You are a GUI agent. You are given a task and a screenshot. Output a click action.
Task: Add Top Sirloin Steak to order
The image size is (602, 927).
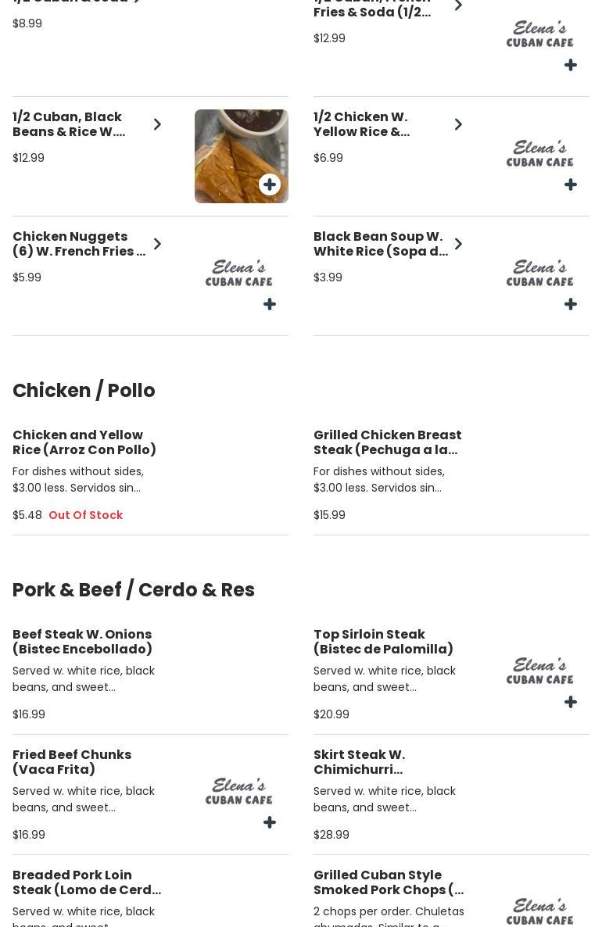tap(571, 702)
